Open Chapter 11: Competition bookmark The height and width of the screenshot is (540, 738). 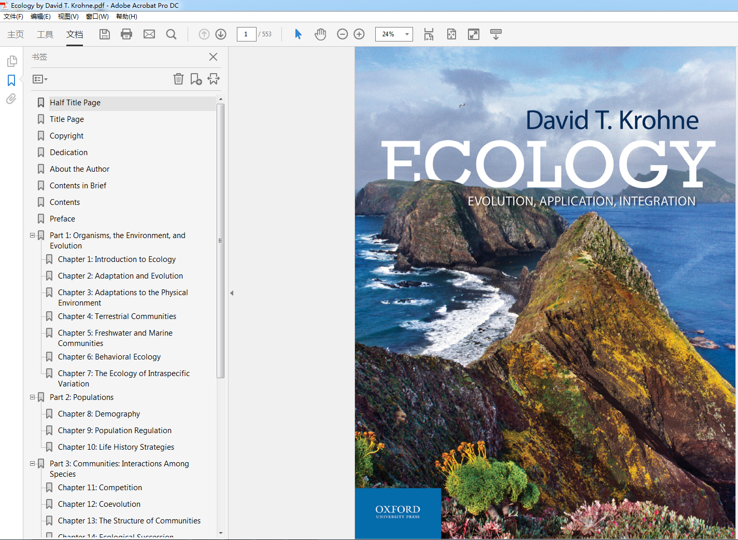(x=100, y=488)
